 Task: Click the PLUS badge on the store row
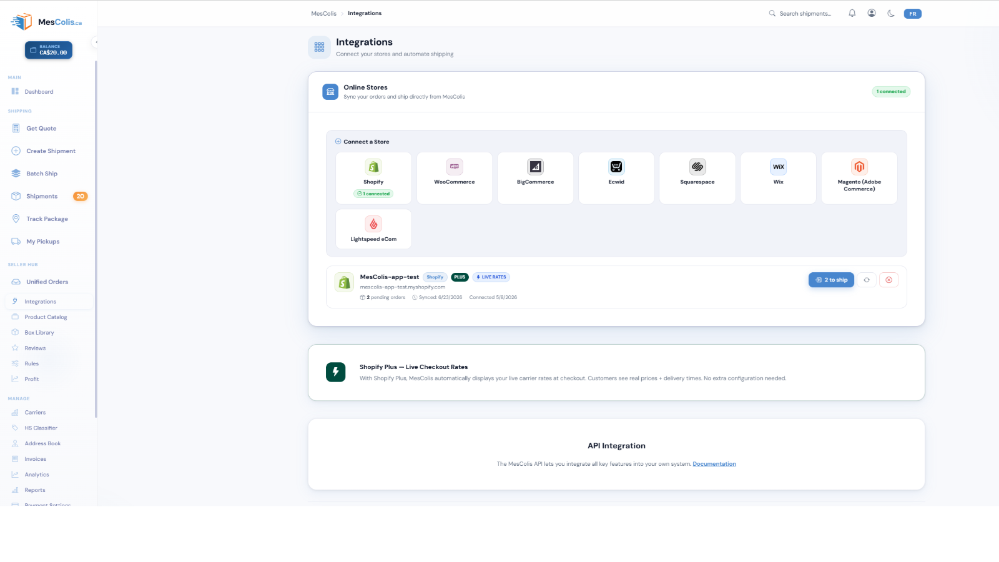pos(460,277)
